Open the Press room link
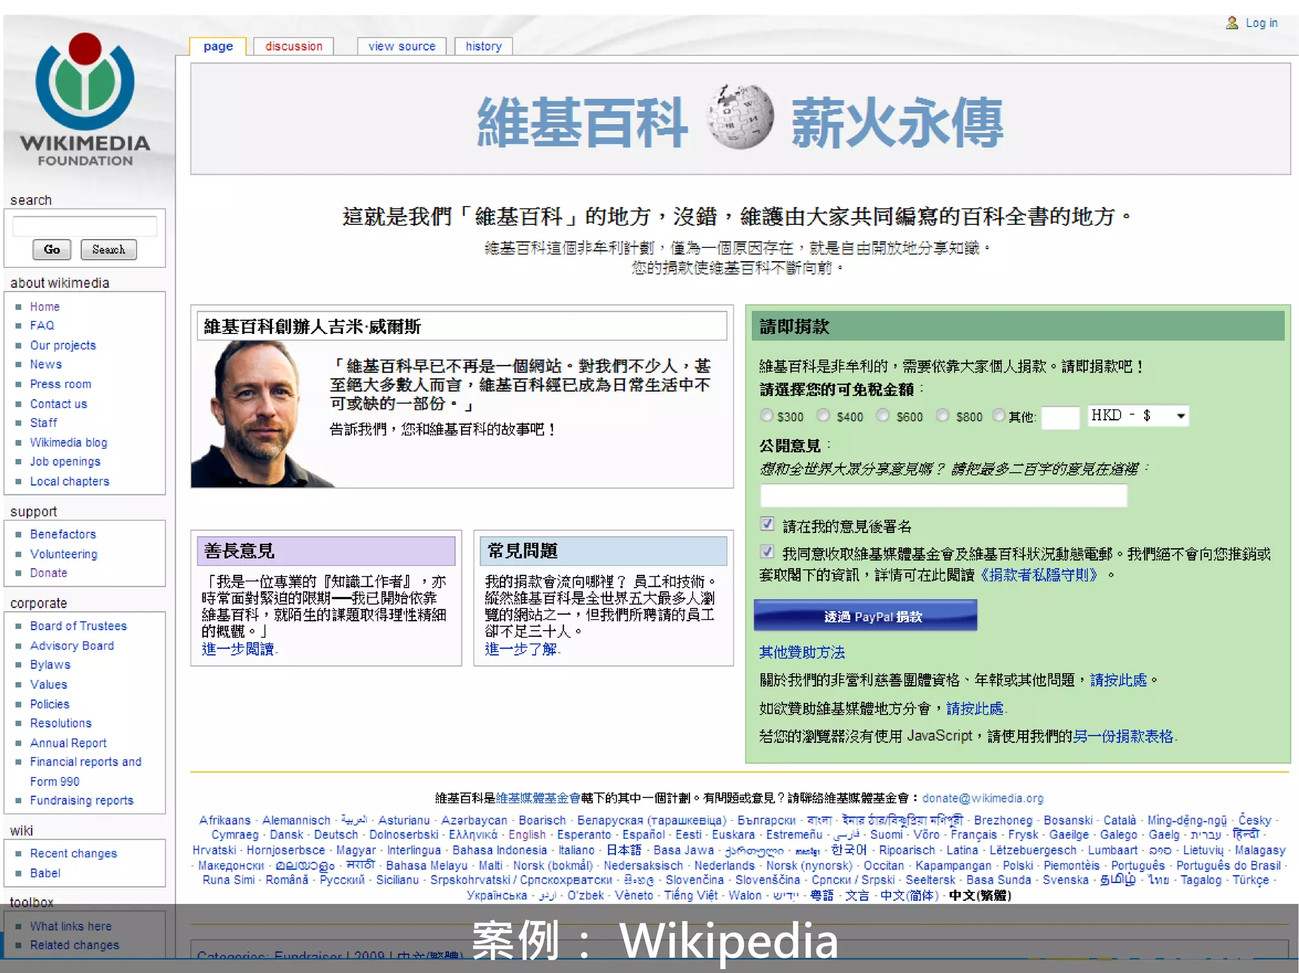Image resolution: width=1299 pixels, height=973 pixels. [60, 384]
